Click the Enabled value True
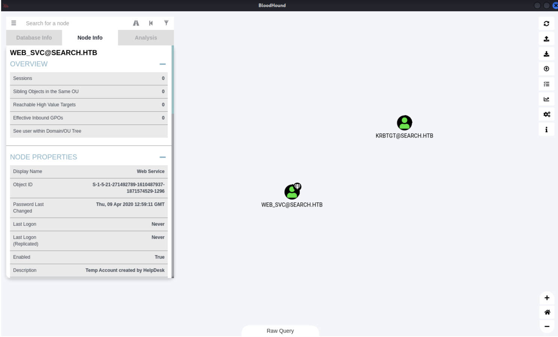 click(x=159, y=257)
